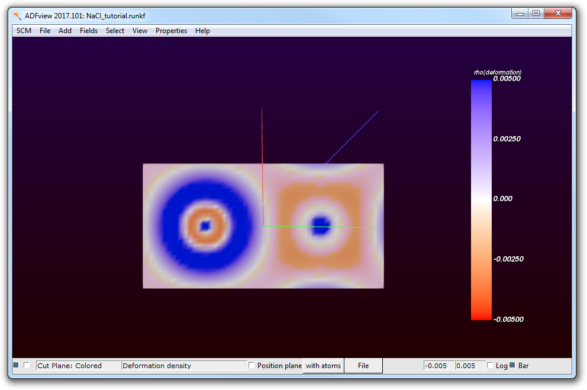Open the Properties menu

(171, 31)
